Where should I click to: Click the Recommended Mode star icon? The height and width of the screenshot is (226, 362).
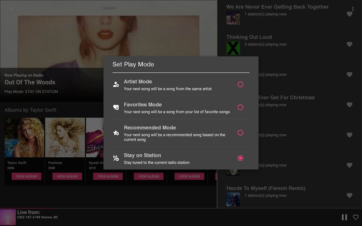pyautogui.click(x=116, y=133)
